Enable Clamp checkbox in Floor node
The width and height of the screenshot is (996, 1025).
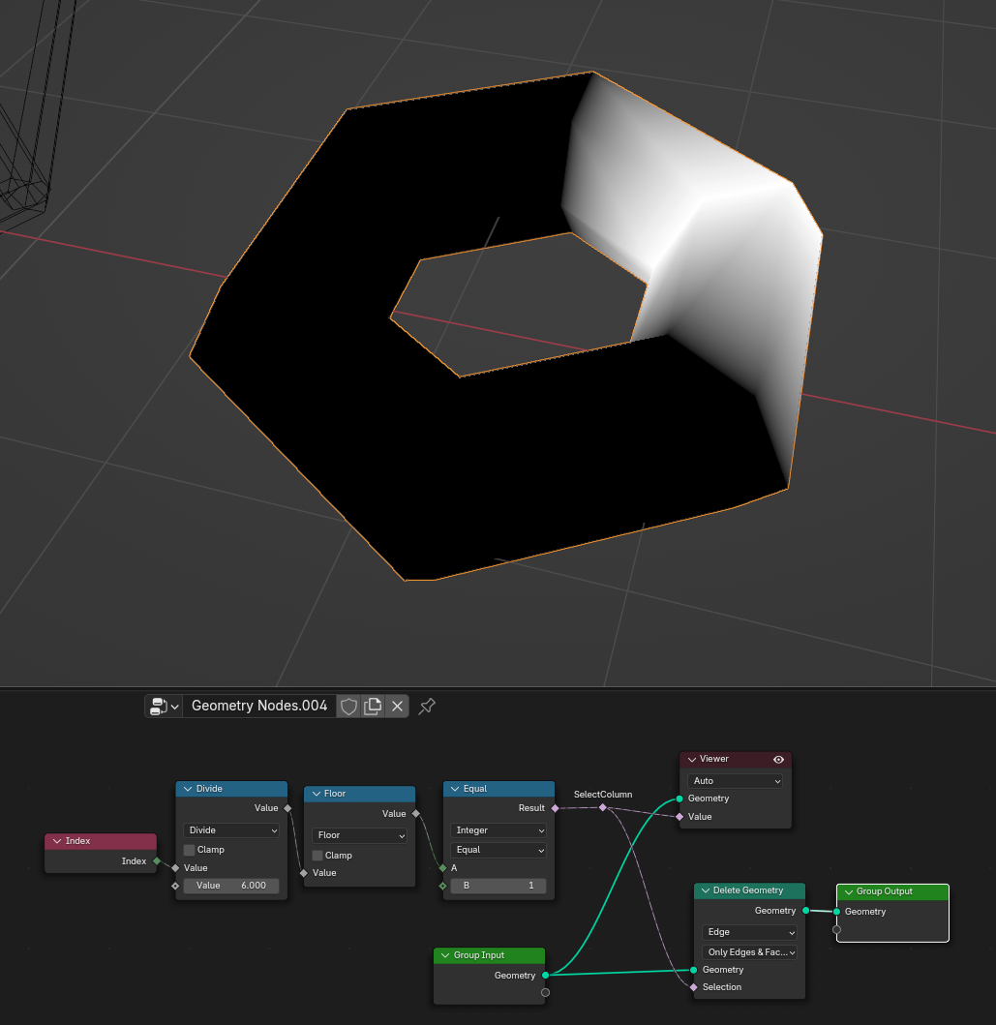[x=317, y=856]
